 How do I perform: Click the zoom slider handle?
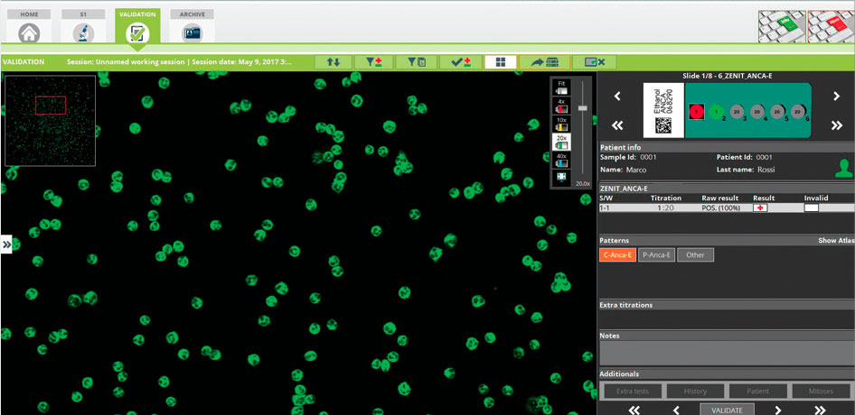[583, 108]
